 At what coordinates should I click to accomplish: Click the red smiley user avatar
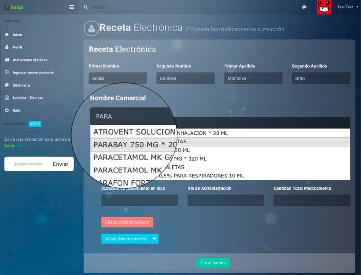(x=324, y=7)
